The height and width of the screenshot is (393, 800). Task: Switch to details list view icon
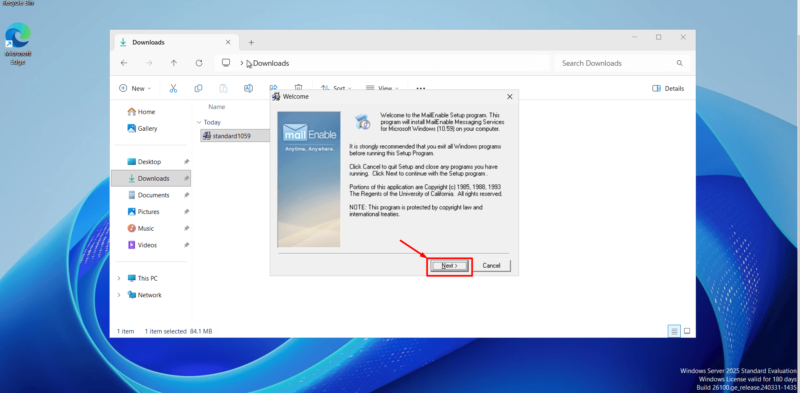click(x=674, y=331)
